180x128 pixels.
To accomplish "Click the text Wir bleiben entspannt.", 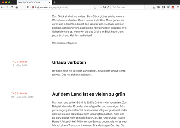I will tap(65, 43).
